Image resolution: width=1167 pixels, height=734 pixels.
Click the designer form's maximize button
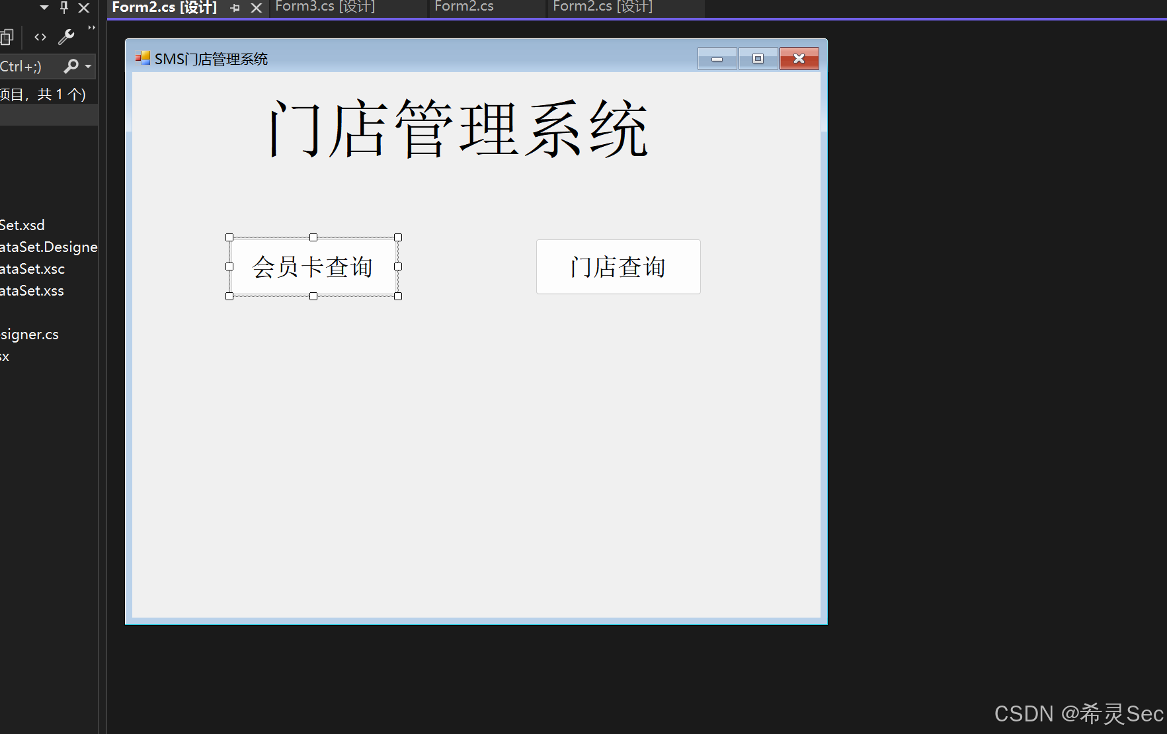coord(758,59)
